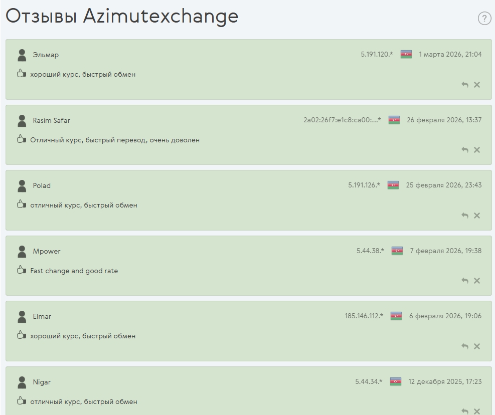Click the Отзывы Azimutexchange heading

(x=122, y=17)
